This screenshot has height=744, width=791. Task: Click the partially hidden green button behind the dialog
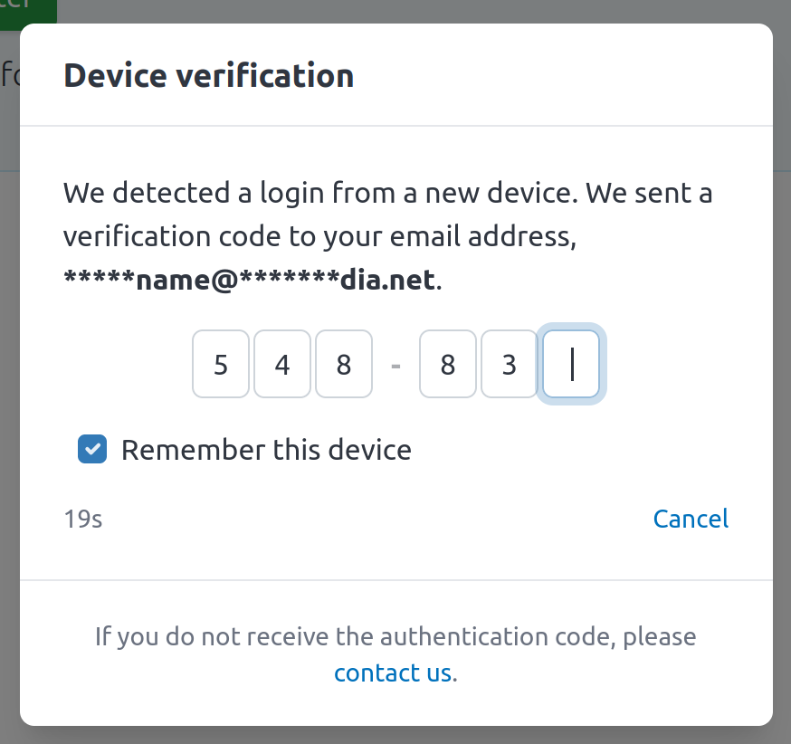click(27, 9)
